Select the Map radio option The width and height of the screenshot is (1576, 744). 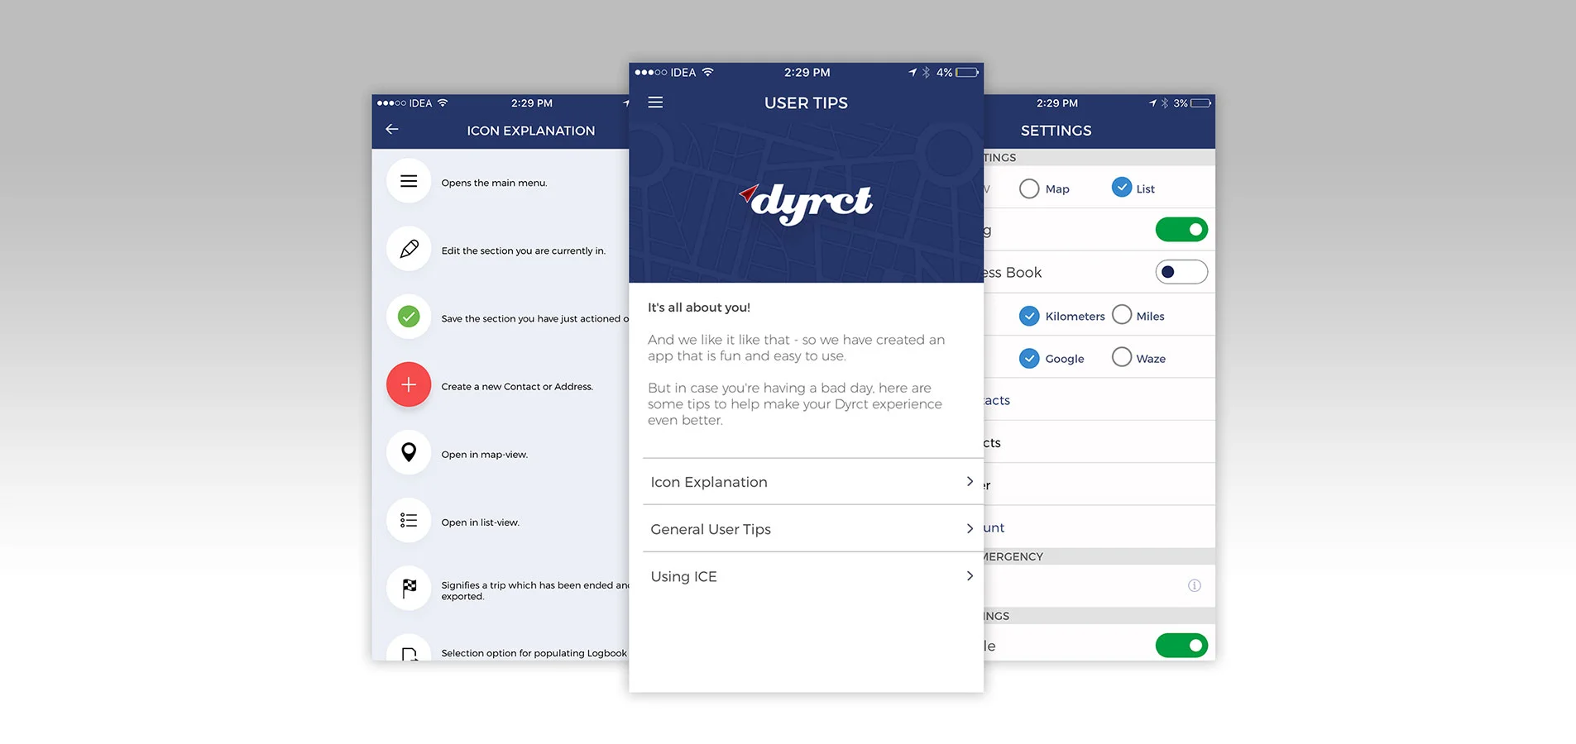[x=1029, y=188]
